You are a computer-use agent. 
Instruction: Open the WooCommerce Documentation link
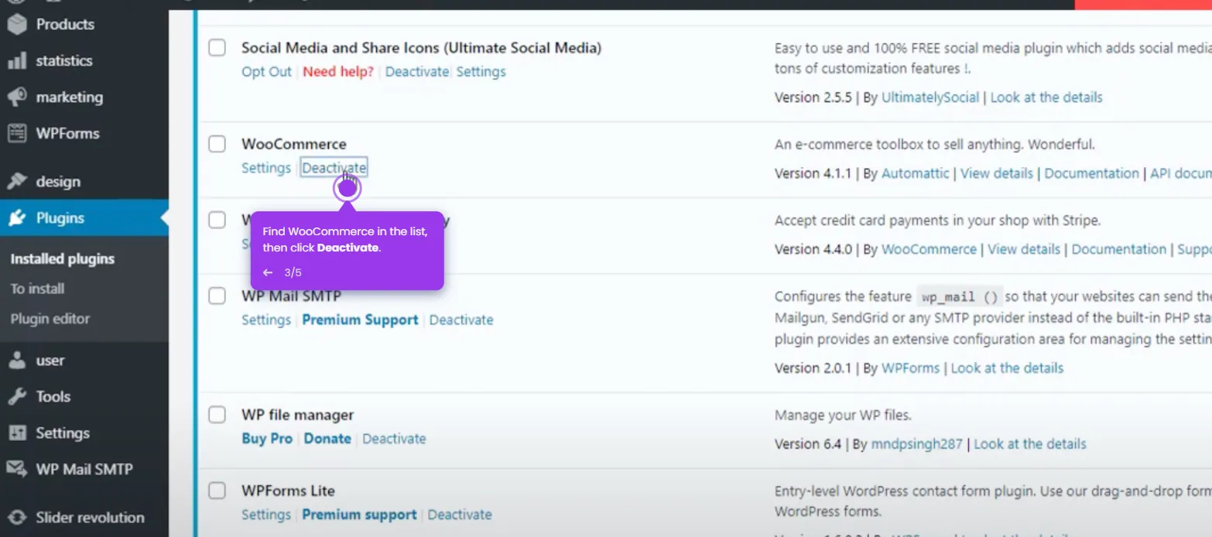click(x=1092, y=173)
